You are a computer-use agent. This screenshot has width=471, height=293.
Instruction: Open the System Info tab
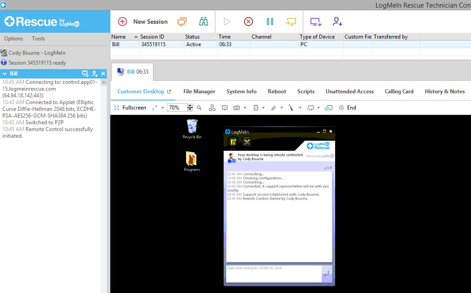[x=241, y=92]
